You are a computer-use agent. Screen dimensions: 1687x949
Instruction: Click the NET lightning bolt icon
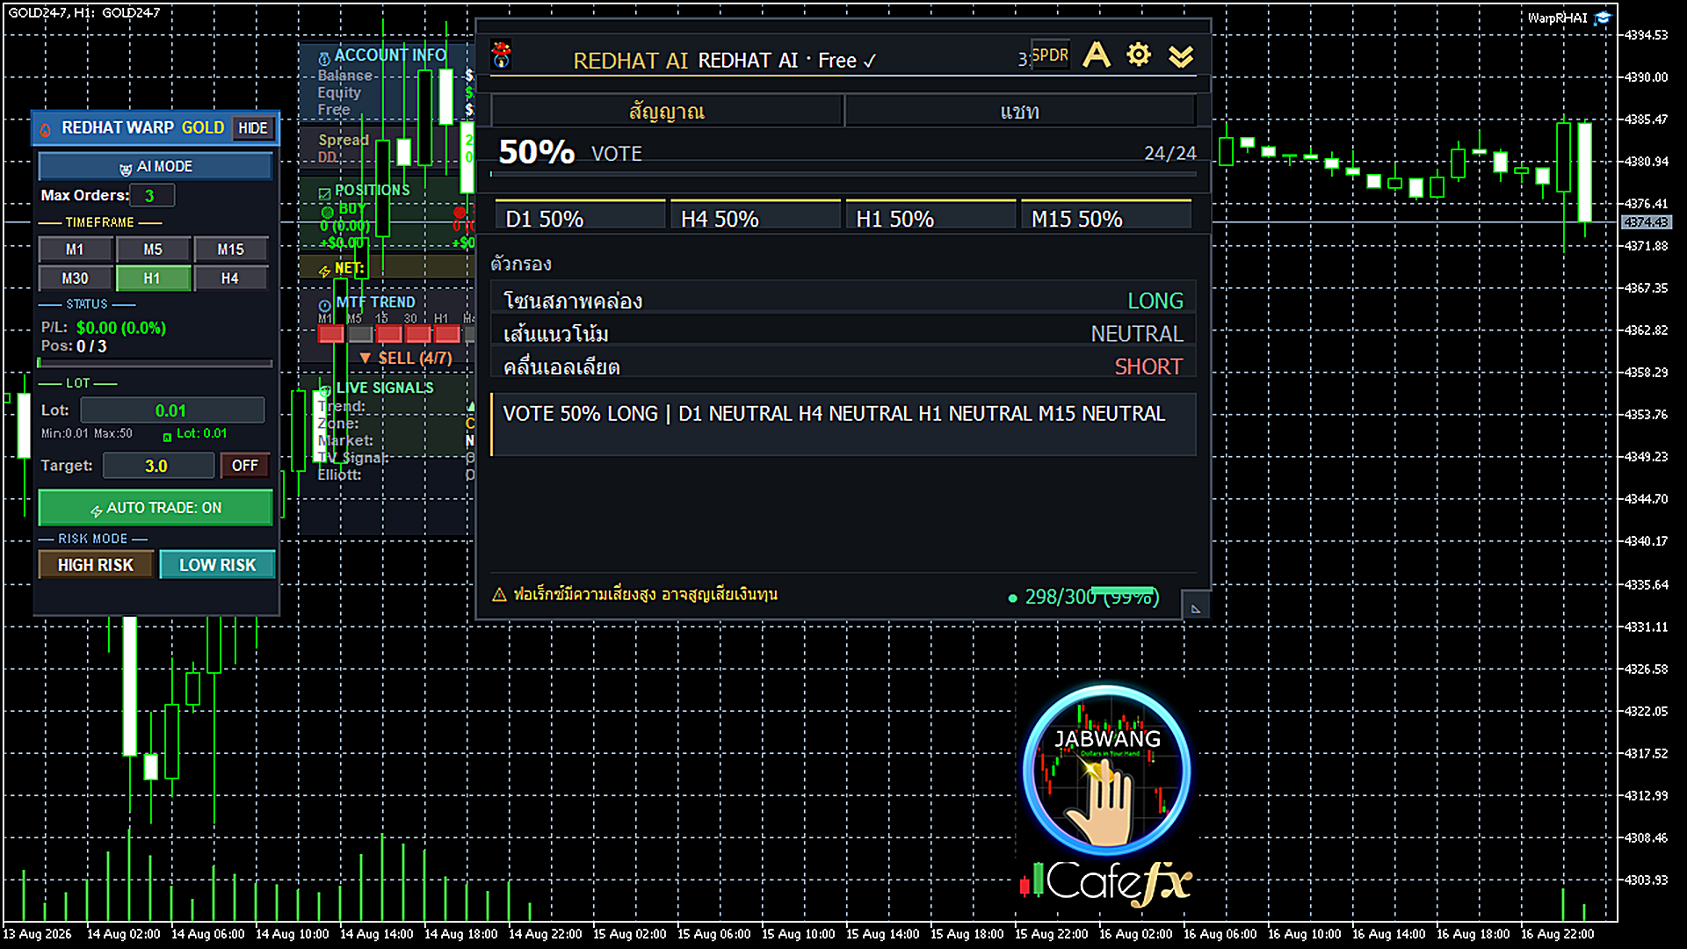click(324, 271)
